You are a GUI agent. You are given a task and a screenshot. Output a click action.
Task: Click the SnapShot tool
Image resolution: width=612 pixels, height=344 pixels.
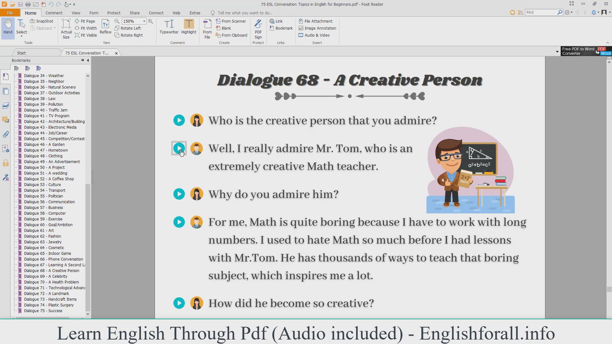click(x=42, y=21)
